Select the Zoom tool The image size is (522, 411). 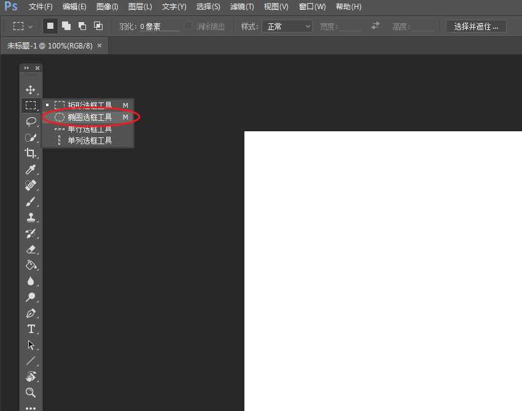pos(31,393)
